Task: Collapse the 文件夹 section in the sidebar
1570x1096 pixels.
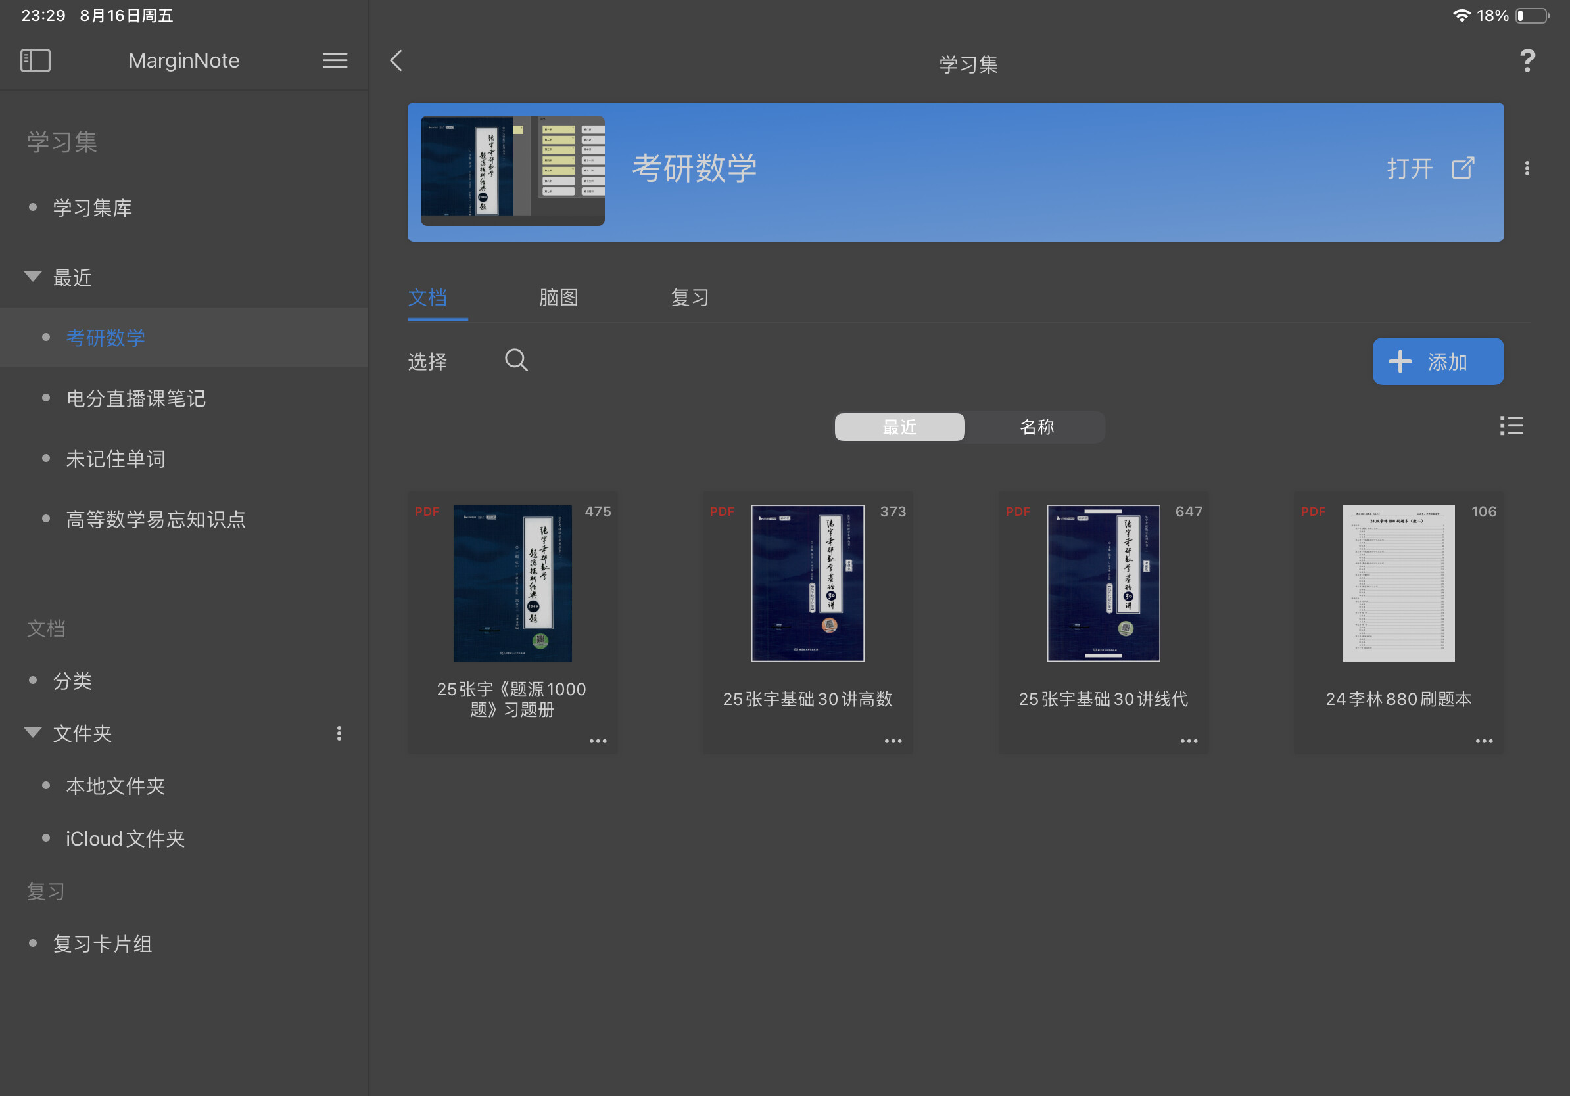Action: pos(33,733)
